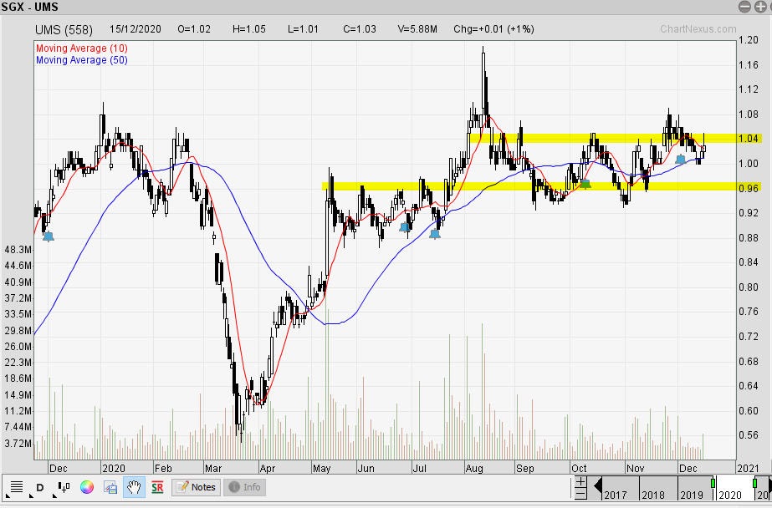772x508 pixels.
Task: Switch to the 2018 year tab
Action: tap(653, 493)
